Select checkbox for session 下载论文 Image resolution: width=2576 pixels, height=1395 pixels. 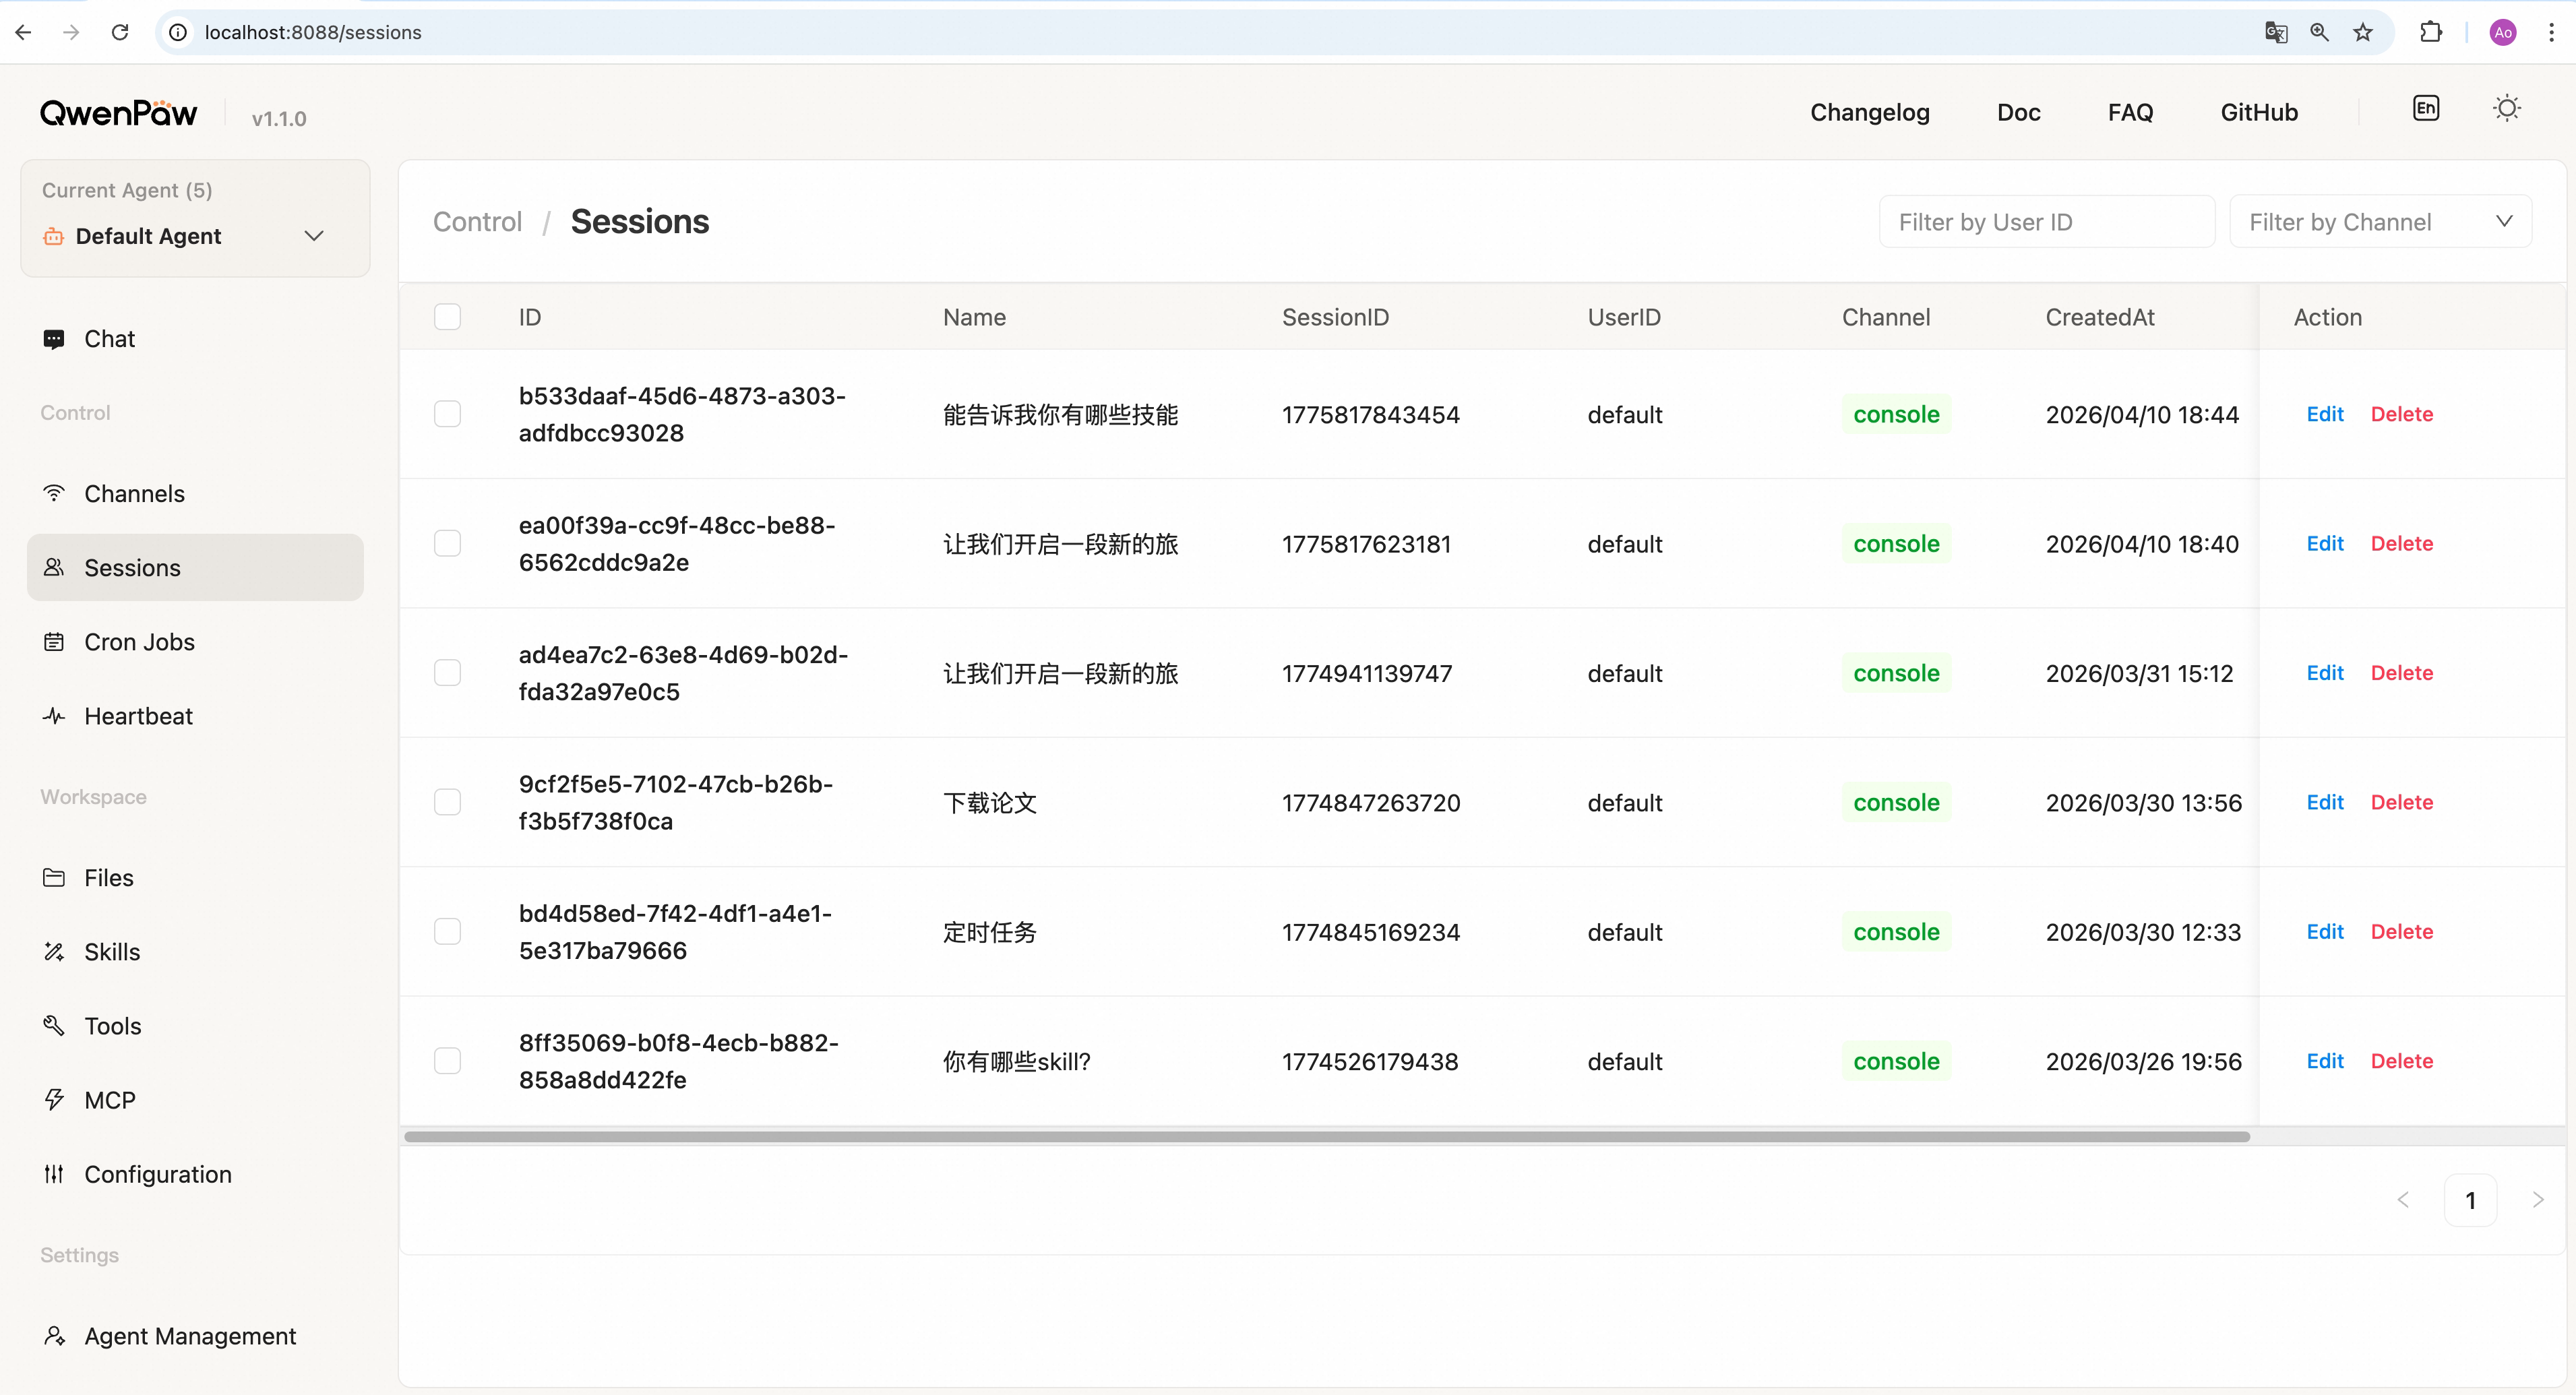(447, 802)
